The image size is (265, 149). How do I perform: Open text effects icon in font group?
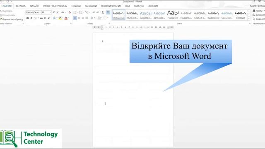[54, 18]
